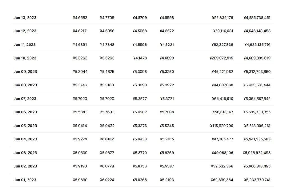Select the ¥5.3944 opening price on Jun 09
The width and height of the screenshot is (281, 189).
click(x=80, y=72)
